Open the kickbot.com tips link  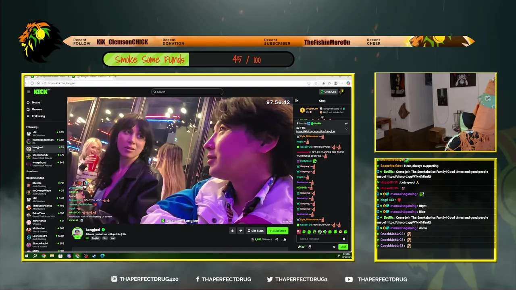(316, 131)
